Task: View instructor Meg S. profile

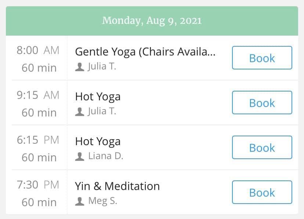Action: 103,202
